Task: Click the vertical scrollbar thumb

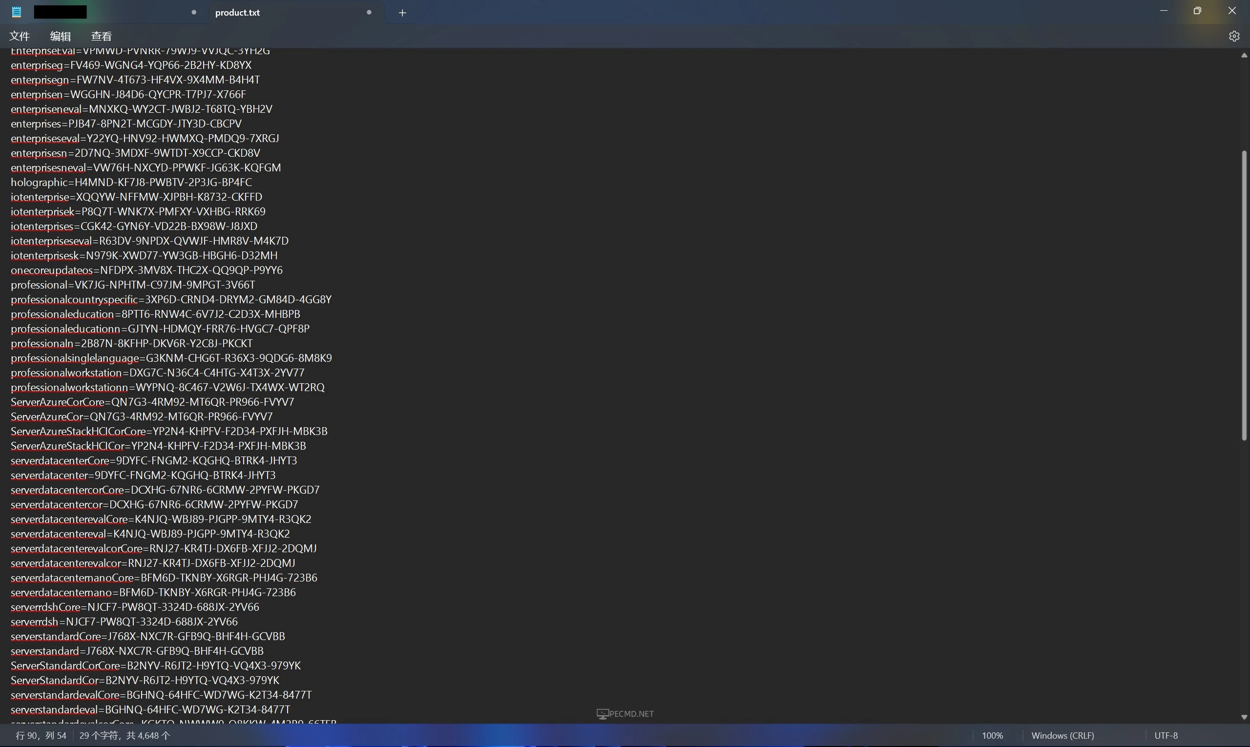Action: coord(1244,295)
